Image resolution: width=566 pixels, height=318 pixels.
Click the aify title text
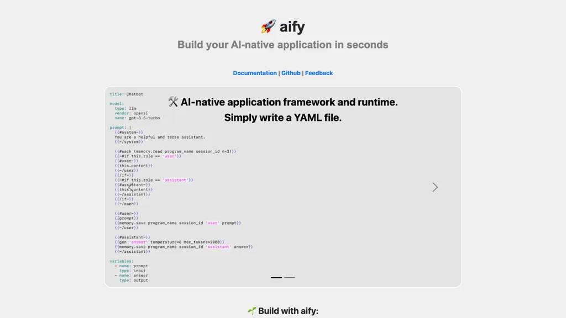292,26
